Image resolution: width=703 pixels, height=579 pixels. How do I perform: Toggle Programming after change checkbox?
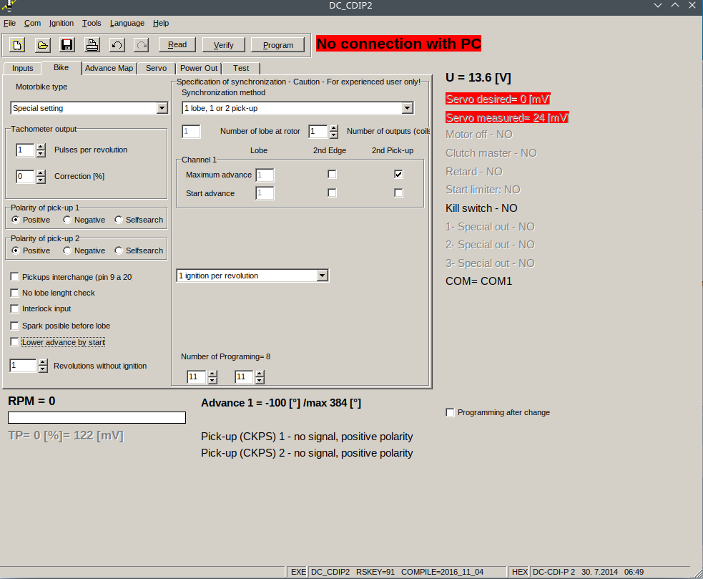(x=450, y=412)
